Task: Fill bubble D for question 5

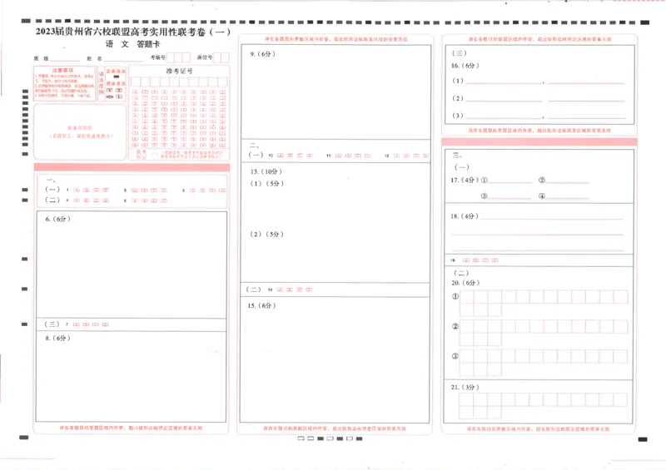Action: (x=164, y=200)
